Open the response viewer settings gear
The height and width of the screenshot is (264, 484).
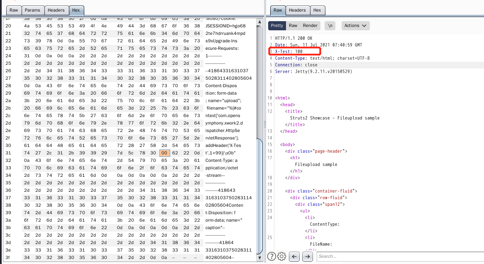281,256
